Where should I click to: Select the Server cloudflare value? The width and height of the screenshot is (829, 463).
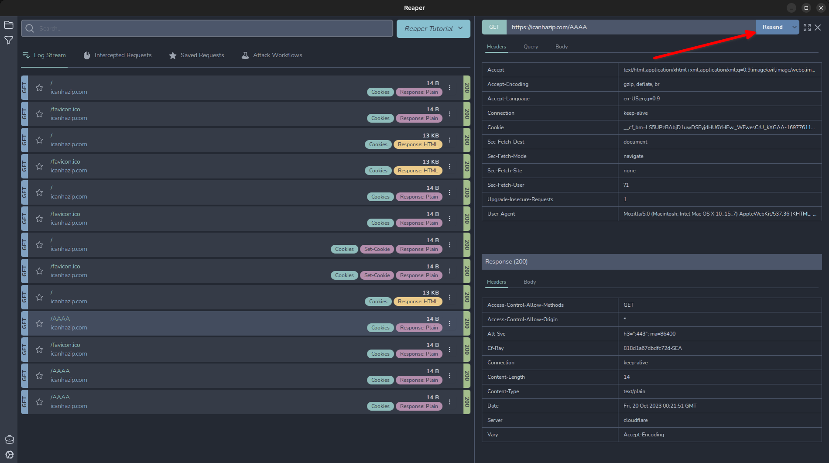[636, 420]
